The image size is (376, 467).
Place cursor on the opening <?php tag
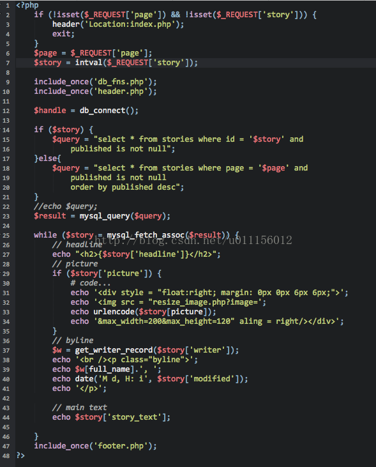coord(27,5)
